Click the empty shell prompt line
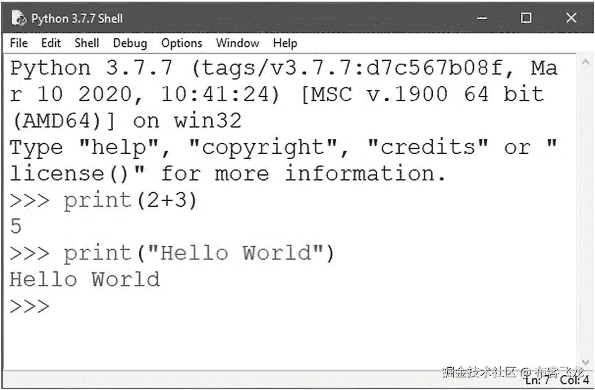Screen dimensions: 595x390 tap(30, 305)
